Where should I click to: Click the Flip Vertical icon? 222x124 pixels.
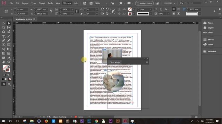coord(107,14)
